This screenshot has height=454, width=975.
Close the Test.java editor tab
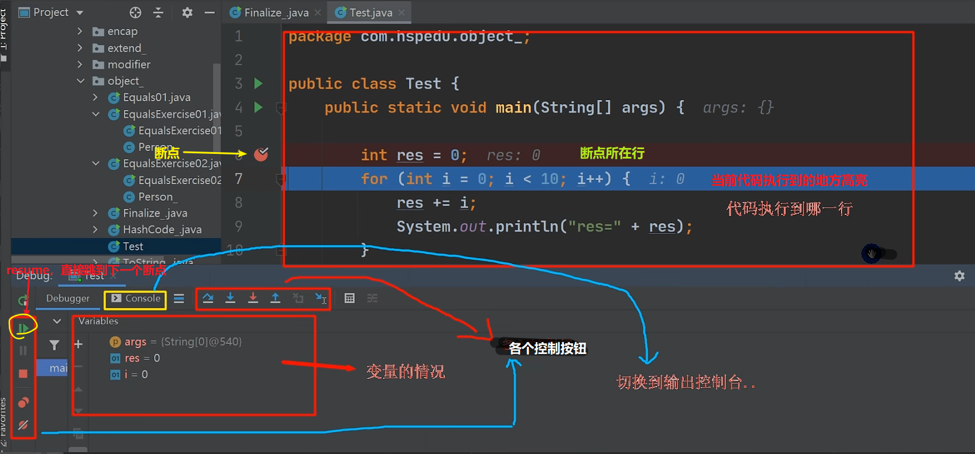[402, 12]
